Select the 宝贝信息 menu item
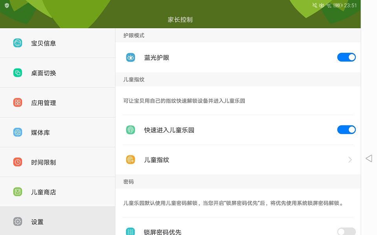 pyautogui.click(x=58, y=43)
